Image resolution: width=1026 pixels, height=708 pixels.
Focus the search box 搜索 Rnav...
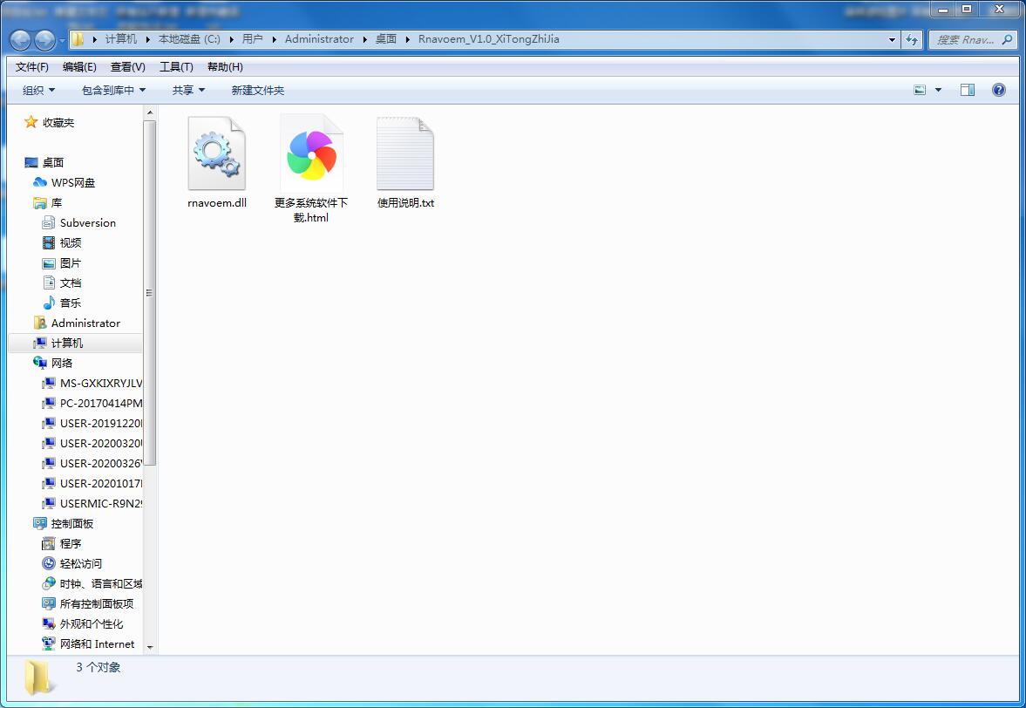tap(965, 39)
